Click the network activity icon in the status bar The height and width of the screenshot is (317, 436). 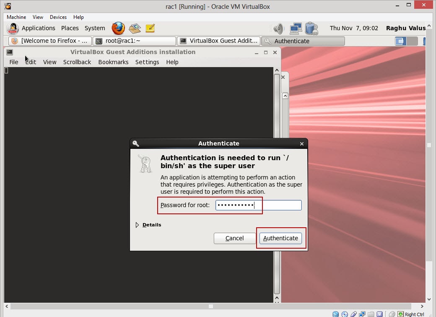[362, 314]
